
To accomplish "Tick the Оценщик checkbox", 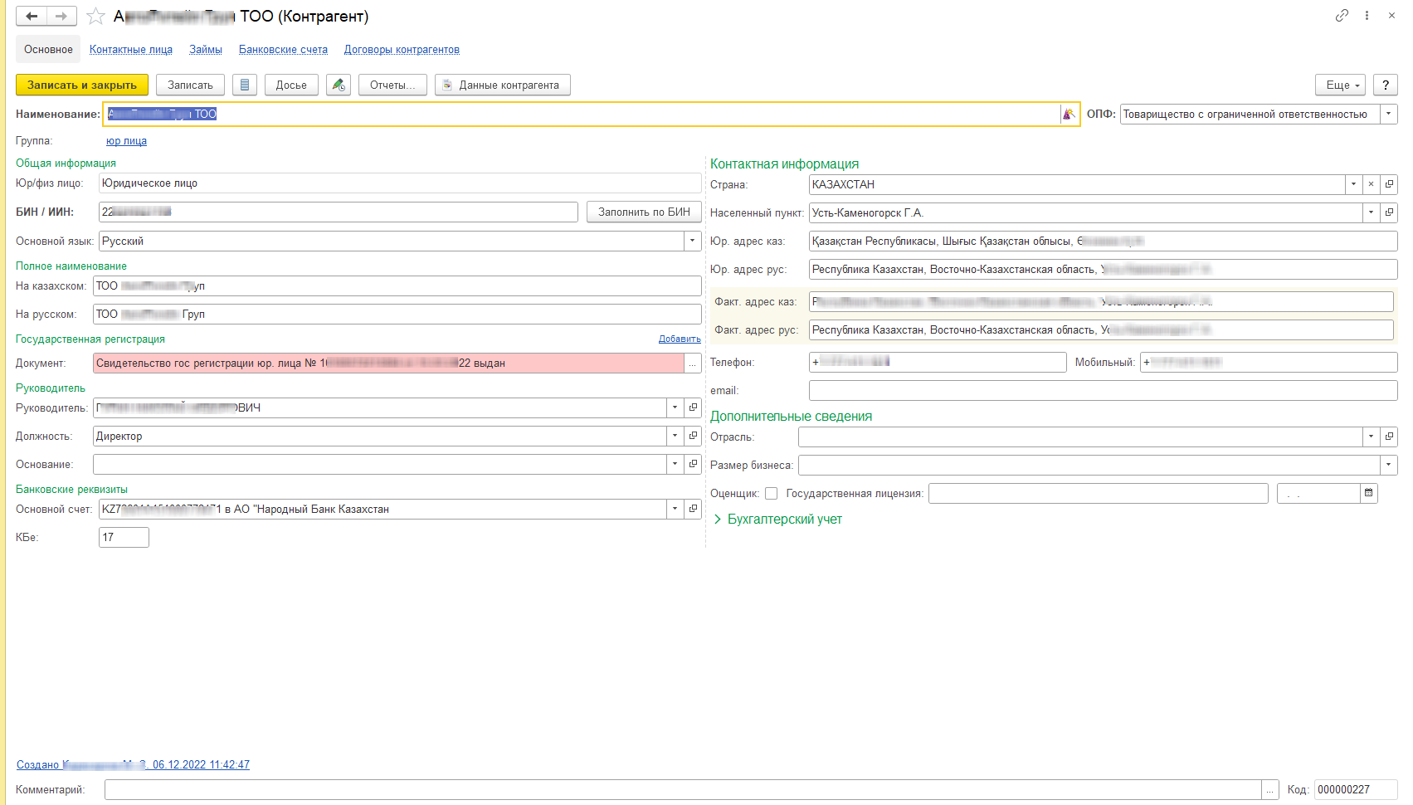I will [x=772, y=494].
